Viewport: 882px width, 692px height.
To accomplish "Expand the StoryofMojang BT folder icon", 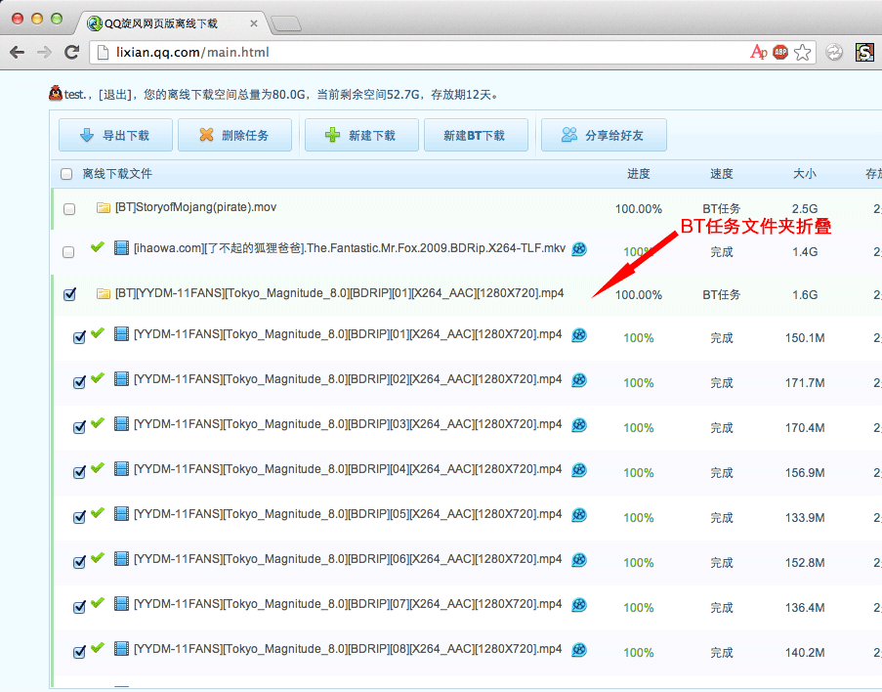I will [x=103, y=208].
